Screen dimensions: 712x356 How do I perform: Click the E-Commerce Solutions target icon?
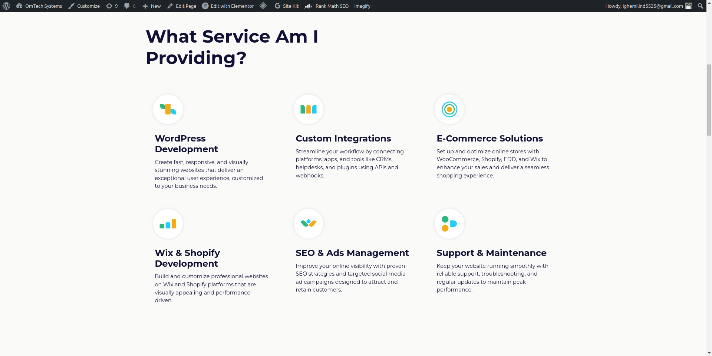pyautogui.click(x=449, y=109)
